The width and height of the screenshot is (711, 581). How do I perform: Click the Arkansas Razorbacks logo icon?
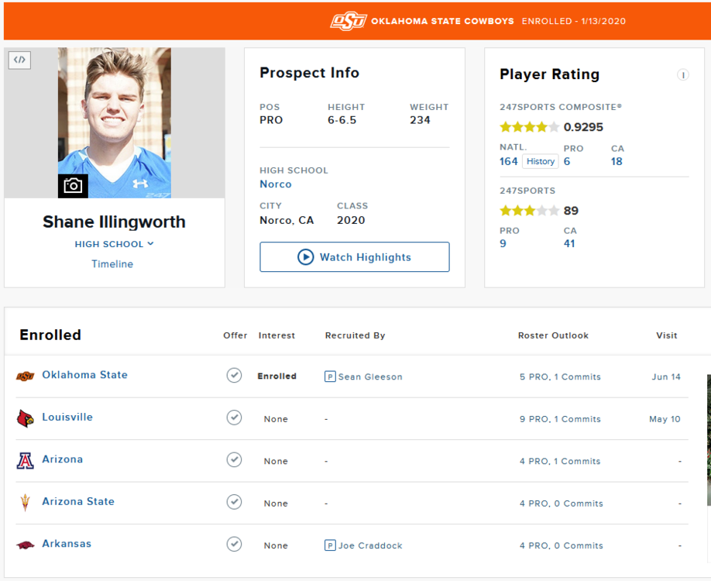tap(26, 545)
